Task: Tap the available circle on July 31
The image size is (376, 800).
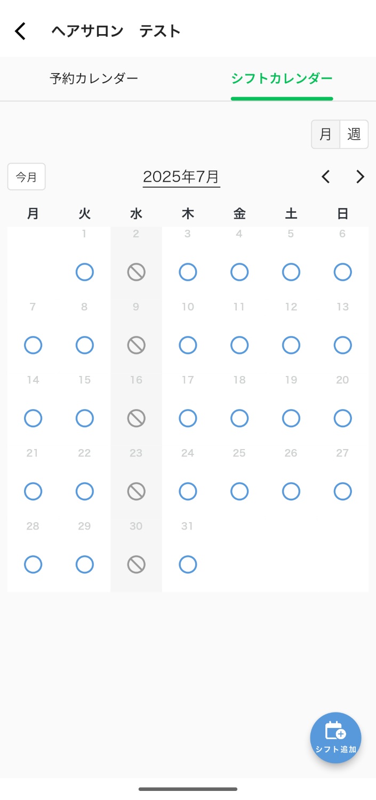Action: (188, 564)
